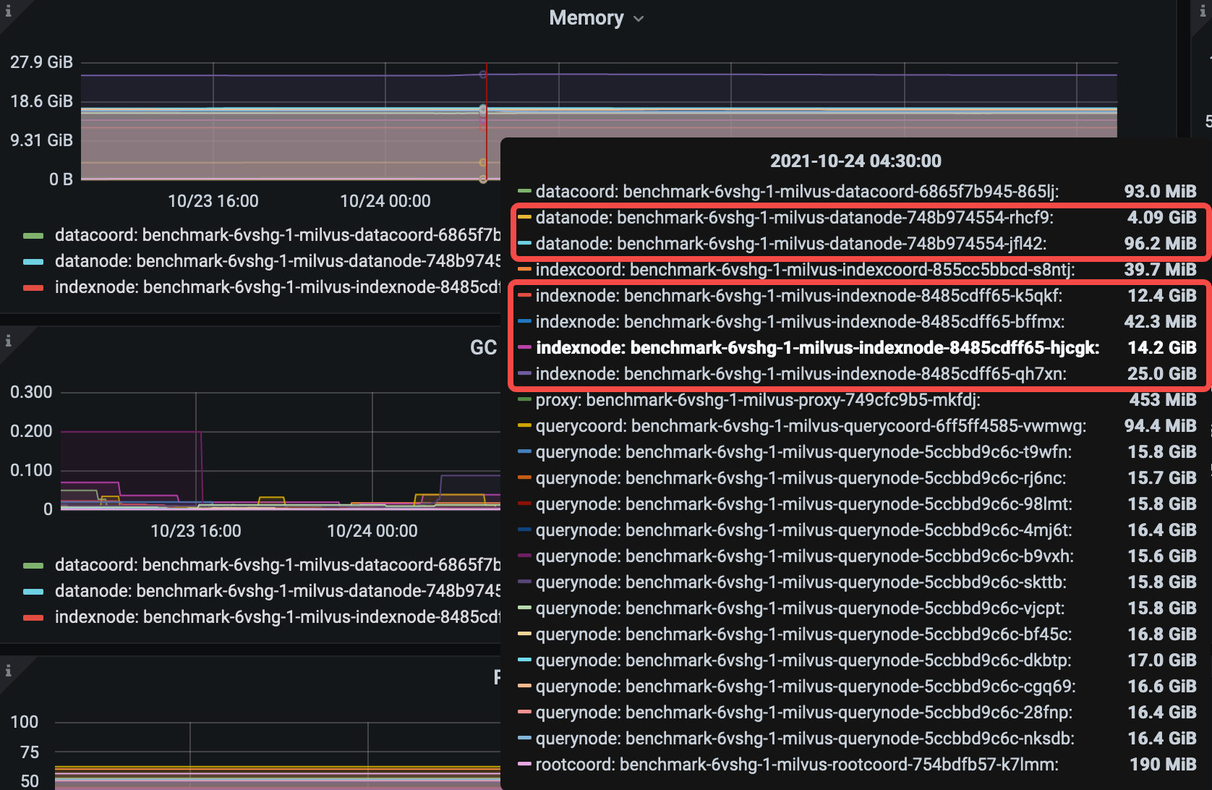Click the info icon on the Memory panel
This screenshot has width=1212, height=790.
pos(8,11)
